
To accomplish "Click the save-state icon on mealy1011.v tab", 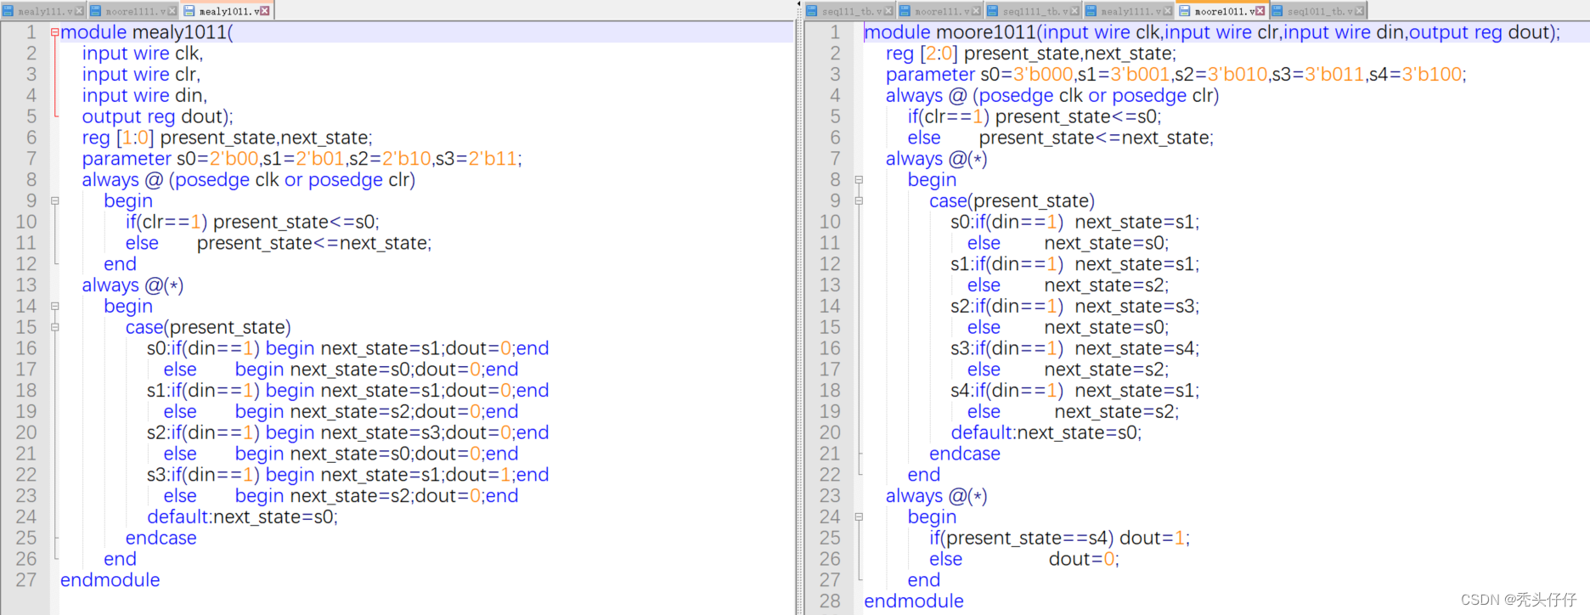I will [x=189, y=11].
